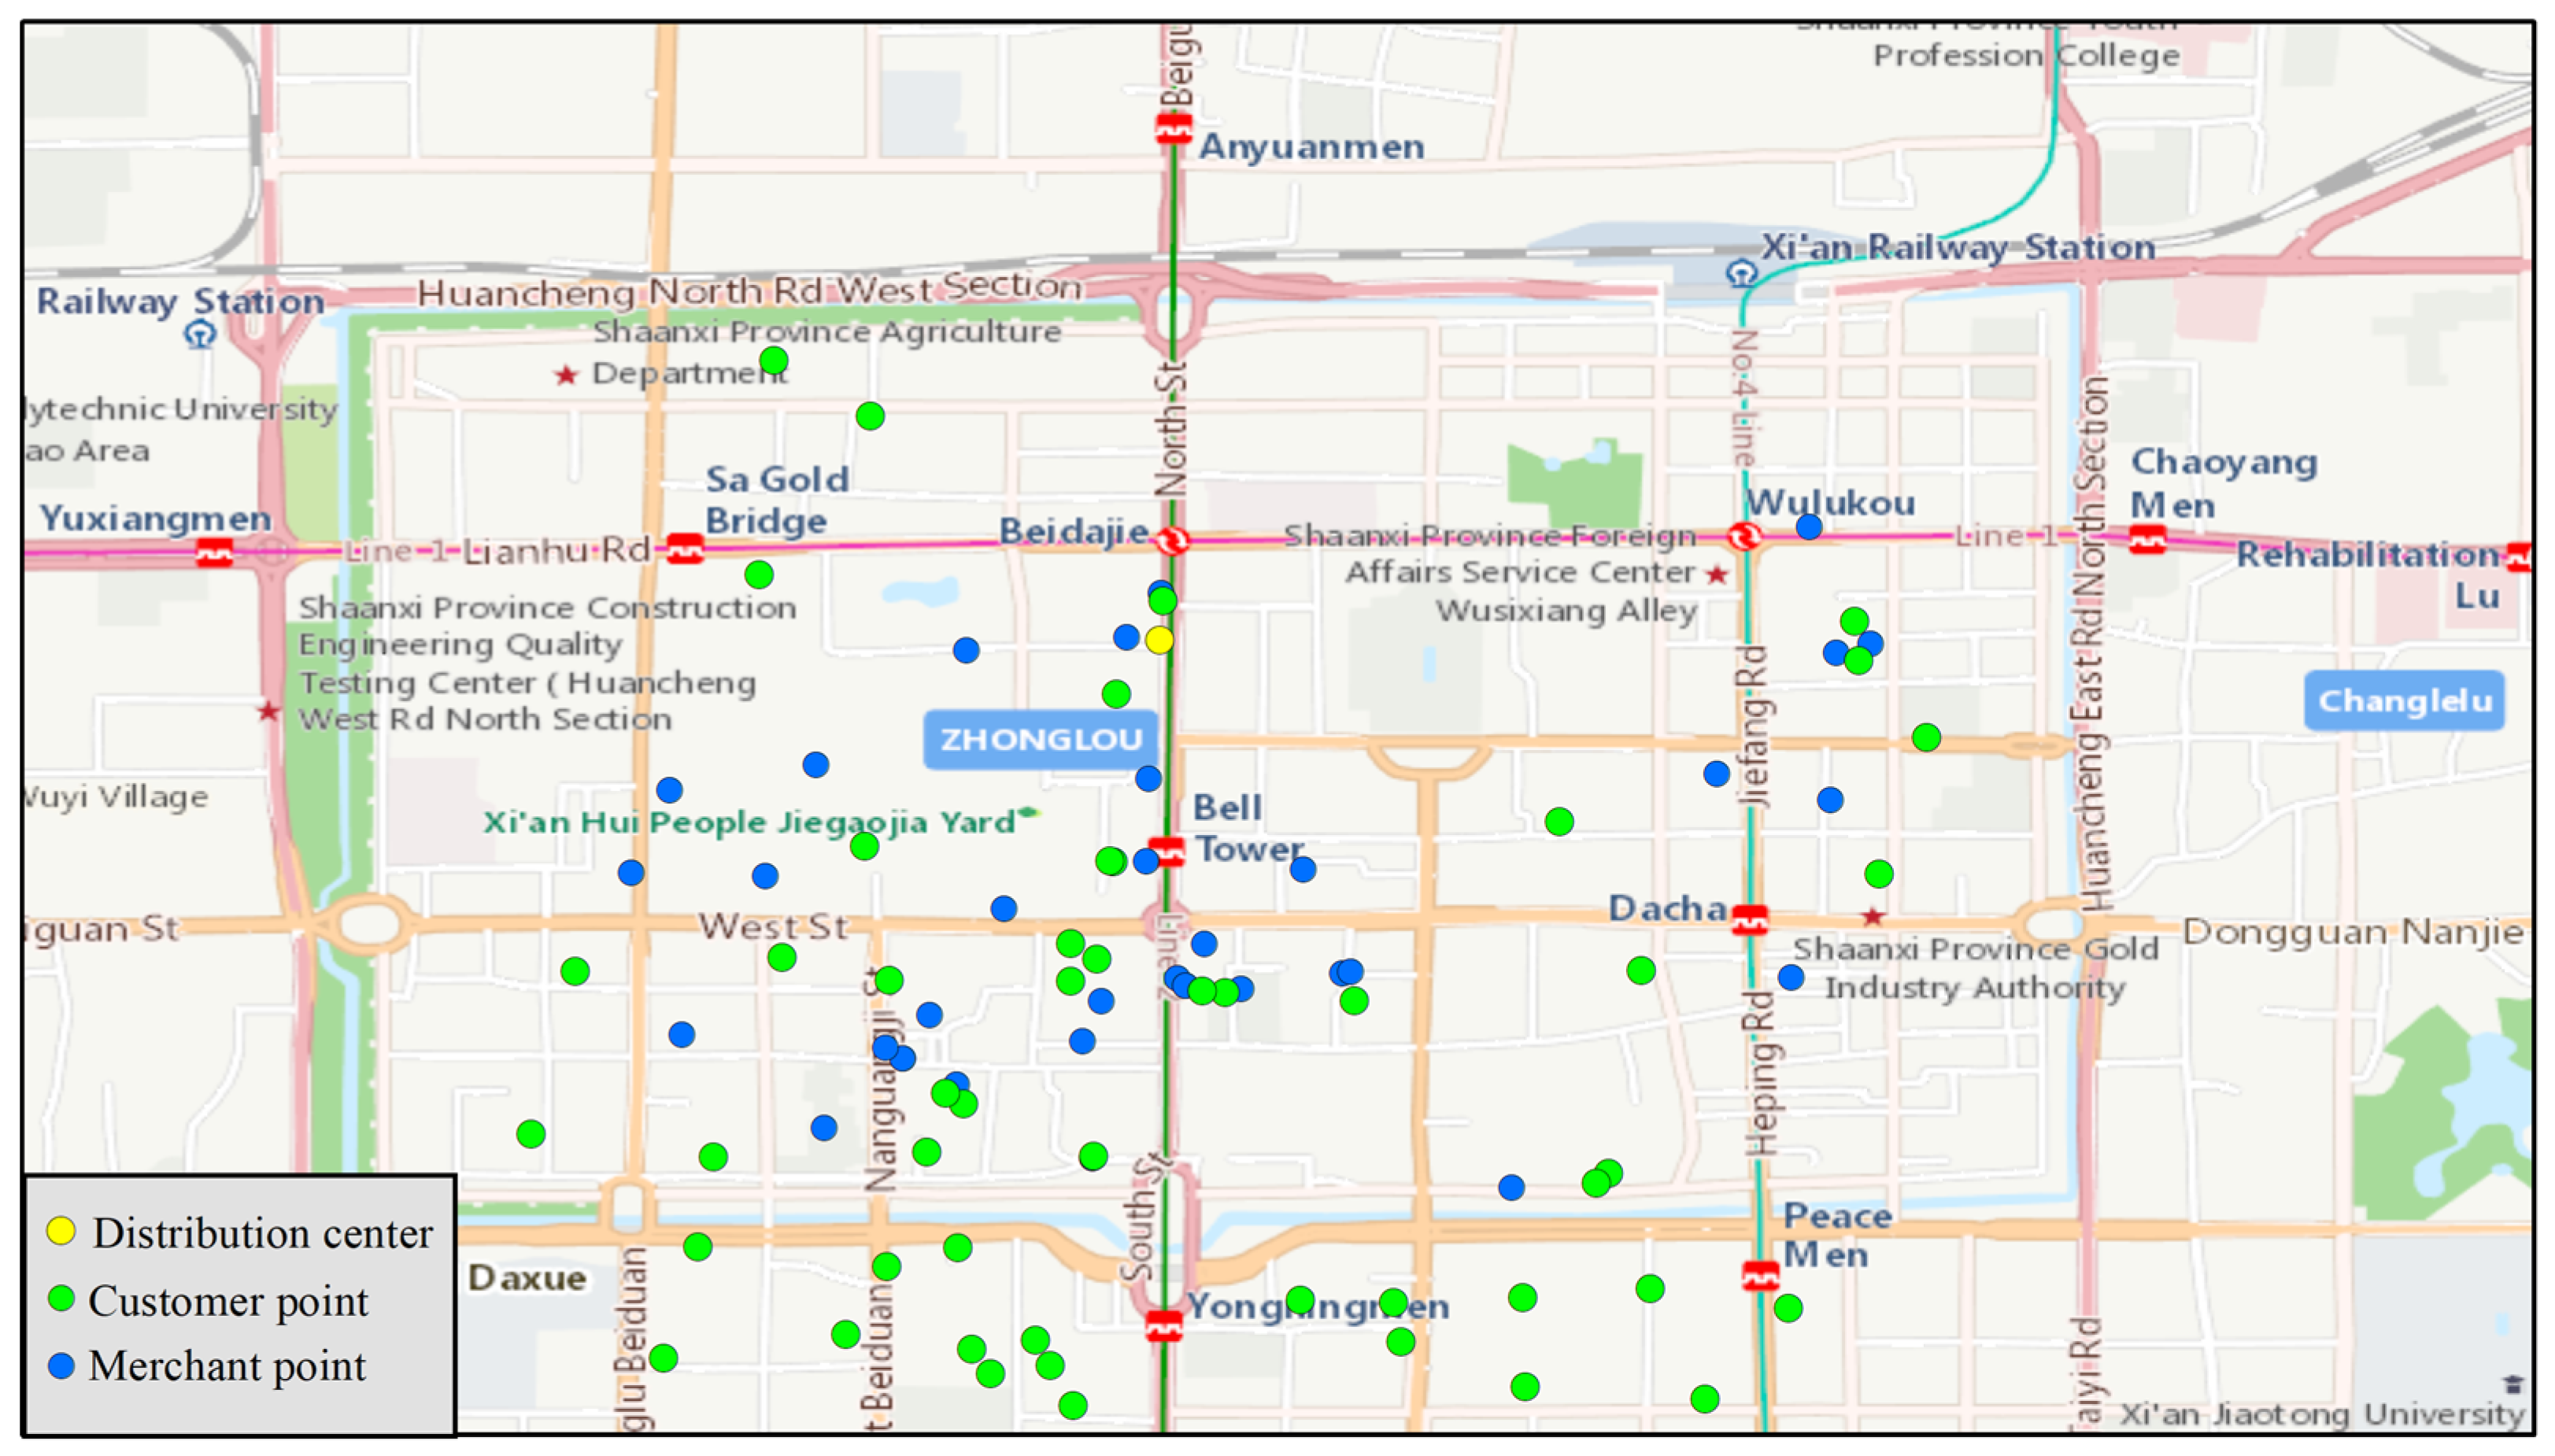Click the Wulukou interchange station icon
The width and height of the screenshot is (2555, 1456).
click(x=1745, y=536)
